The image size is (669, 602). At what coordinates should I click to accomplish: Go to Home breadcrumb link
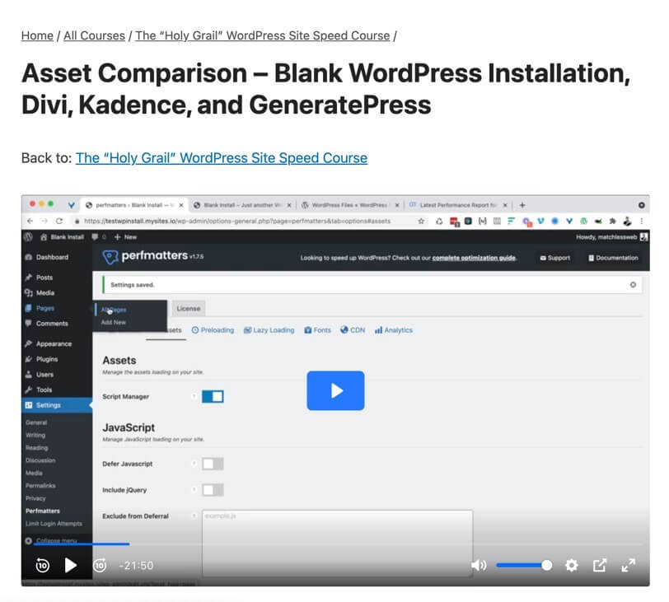pyautogui.click(x=37, y=35)
